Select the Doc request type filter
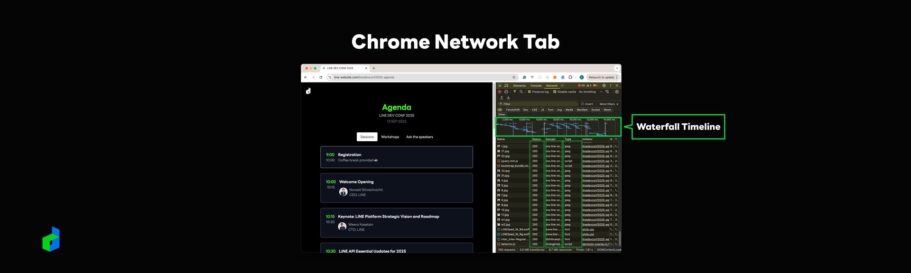 pos(526,109)
